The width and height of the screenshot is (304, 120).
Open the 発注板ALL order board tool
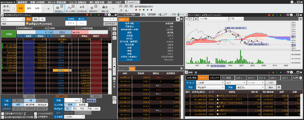[x=59, y=8]
